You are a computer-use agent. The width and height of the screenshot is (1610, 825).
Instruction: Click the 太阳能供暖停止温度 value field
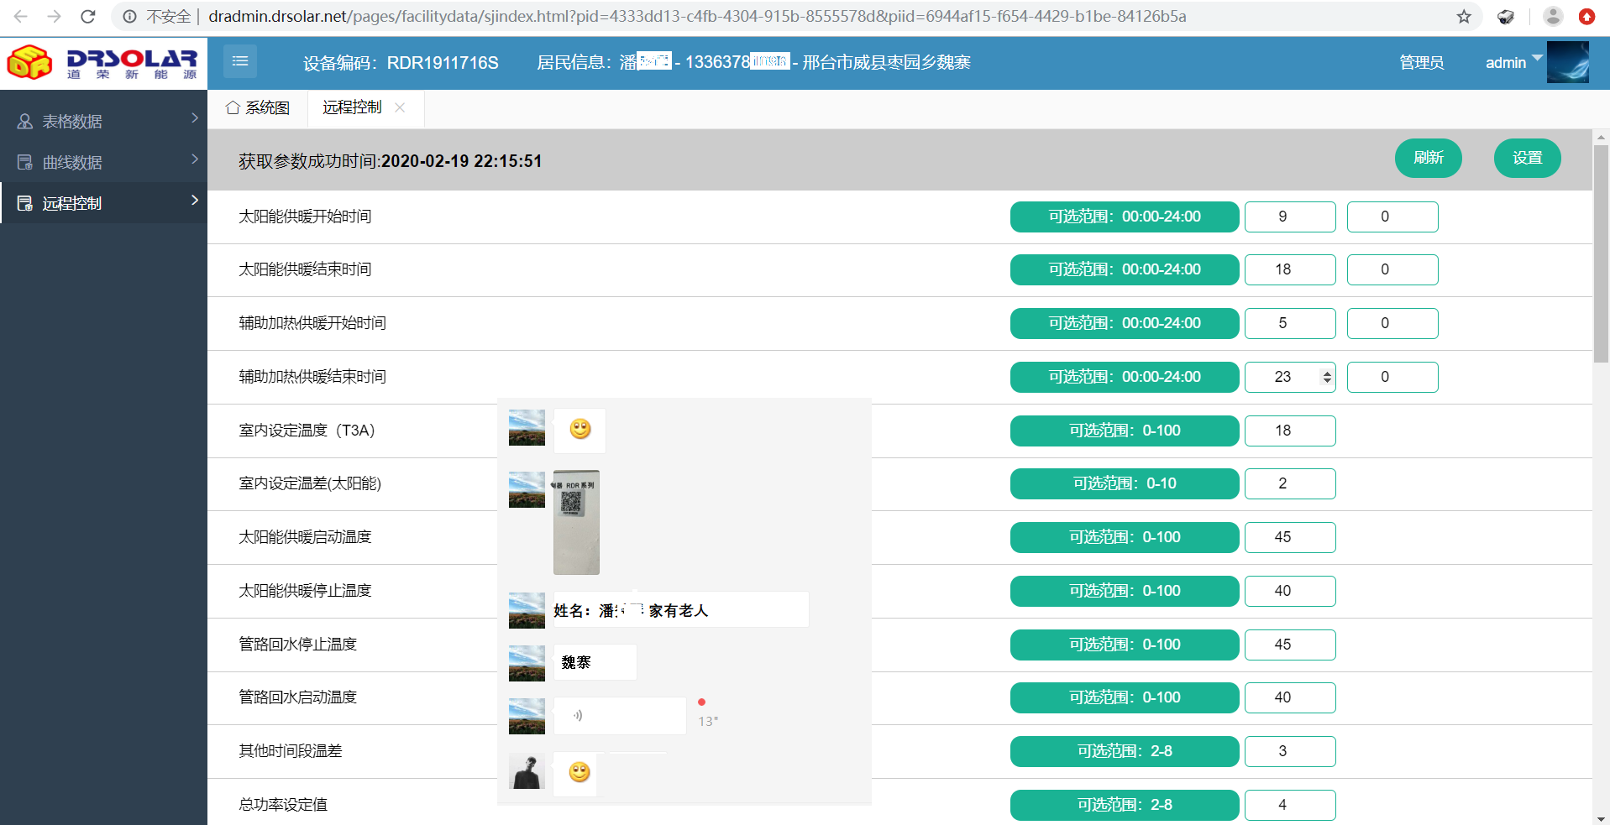pyautogui.click(x=1290, y=591)
